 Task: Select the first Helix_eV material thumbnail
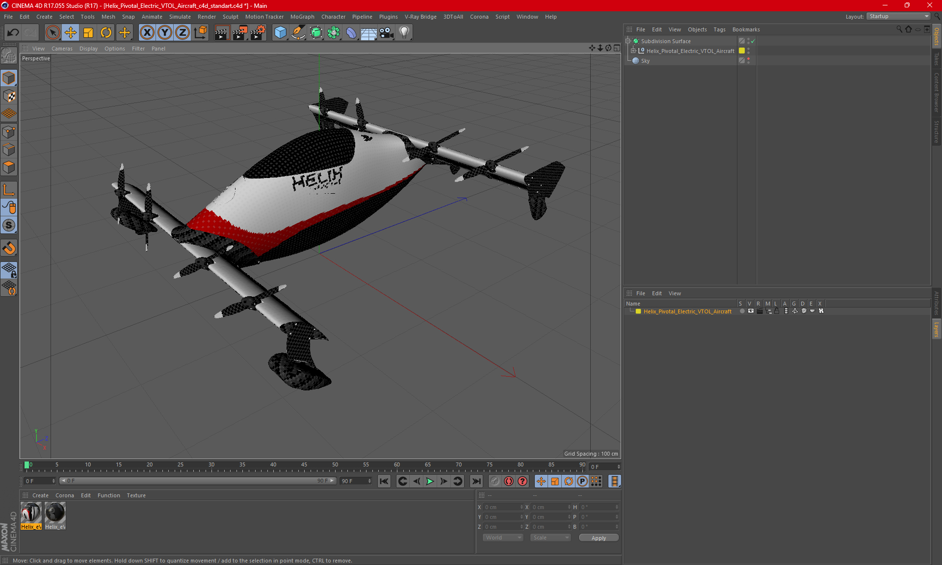pos(31,516)
